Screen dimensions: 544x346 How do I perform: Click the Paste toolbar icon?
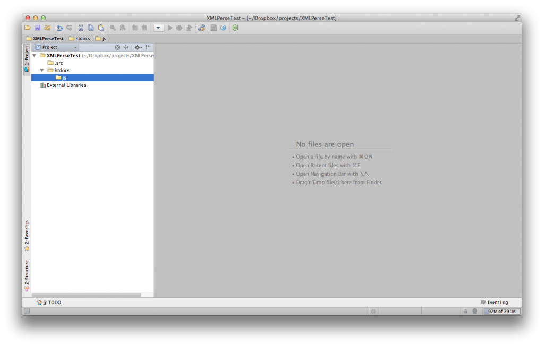(100, 28)
